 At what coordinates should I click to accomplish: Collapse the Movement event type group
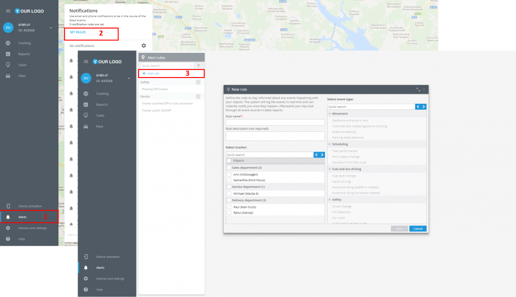[x=330, y=114]
